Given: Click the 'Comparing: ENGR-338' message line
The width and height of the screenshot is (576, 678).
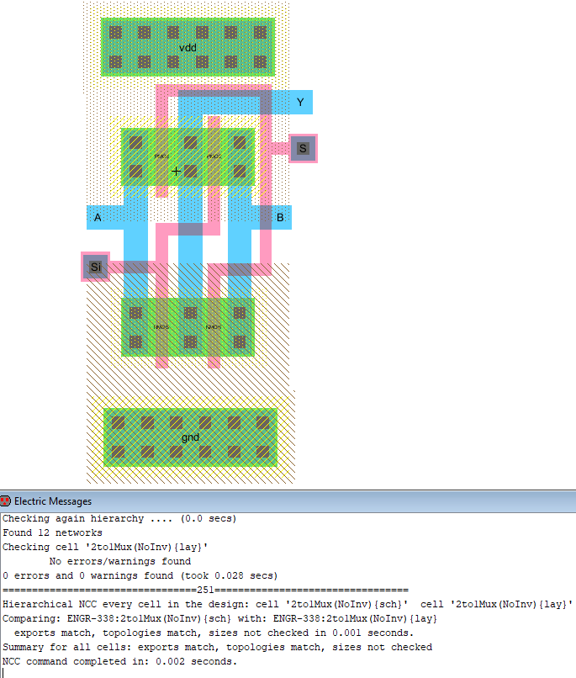Looking at the screenshot, I should [x=219, y=618].
